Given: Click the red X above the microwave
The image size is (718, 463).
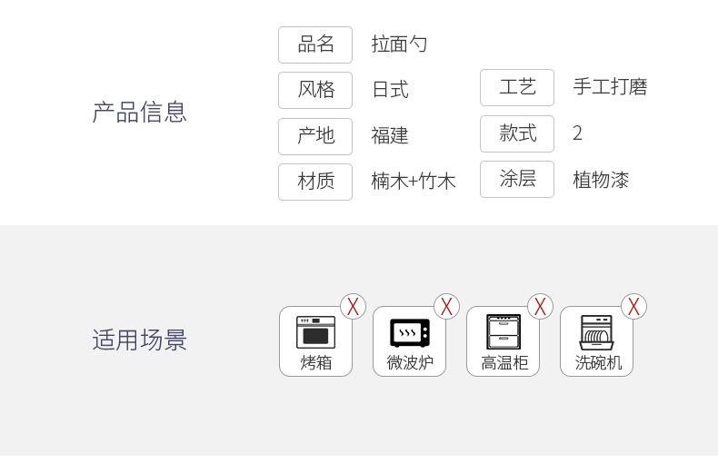Looking at the screenshot, I should click(x=446, y=307).
